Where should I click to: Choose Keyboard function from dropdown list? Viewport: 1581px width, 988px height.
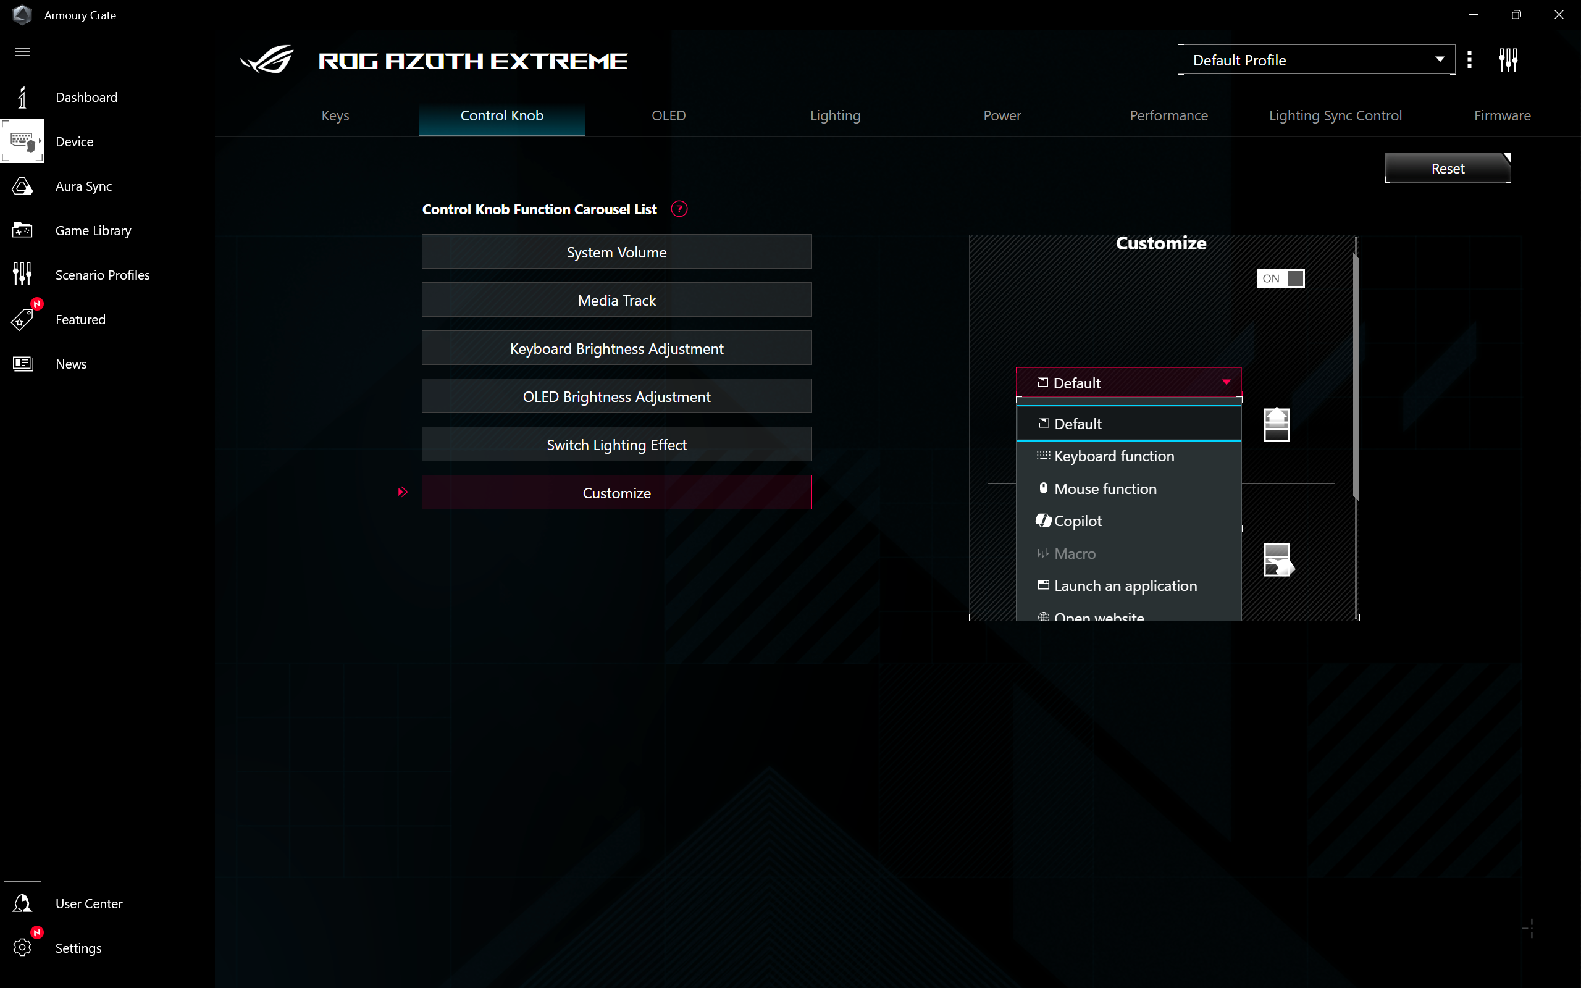[1114, 456]
